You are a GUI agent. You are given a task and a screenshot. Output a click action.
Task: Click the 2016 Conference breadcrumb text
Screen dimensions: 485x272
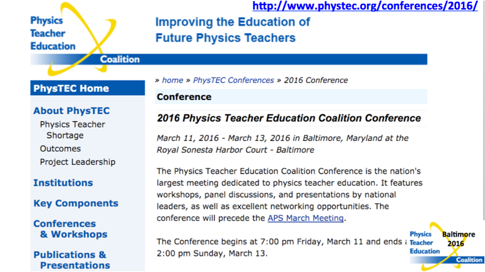point(316,80)
